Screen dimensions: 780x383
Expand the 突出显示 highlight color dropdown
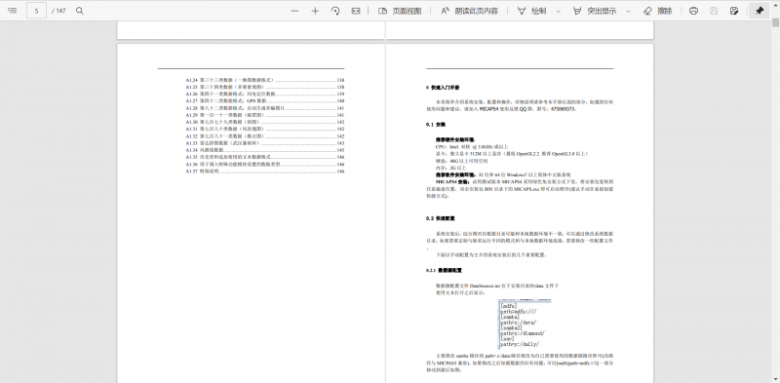628,11
